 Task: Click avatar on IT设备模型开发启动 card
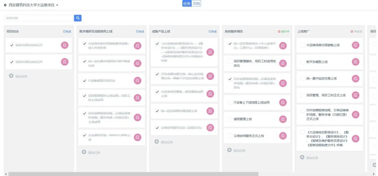[x=138, y=81]
